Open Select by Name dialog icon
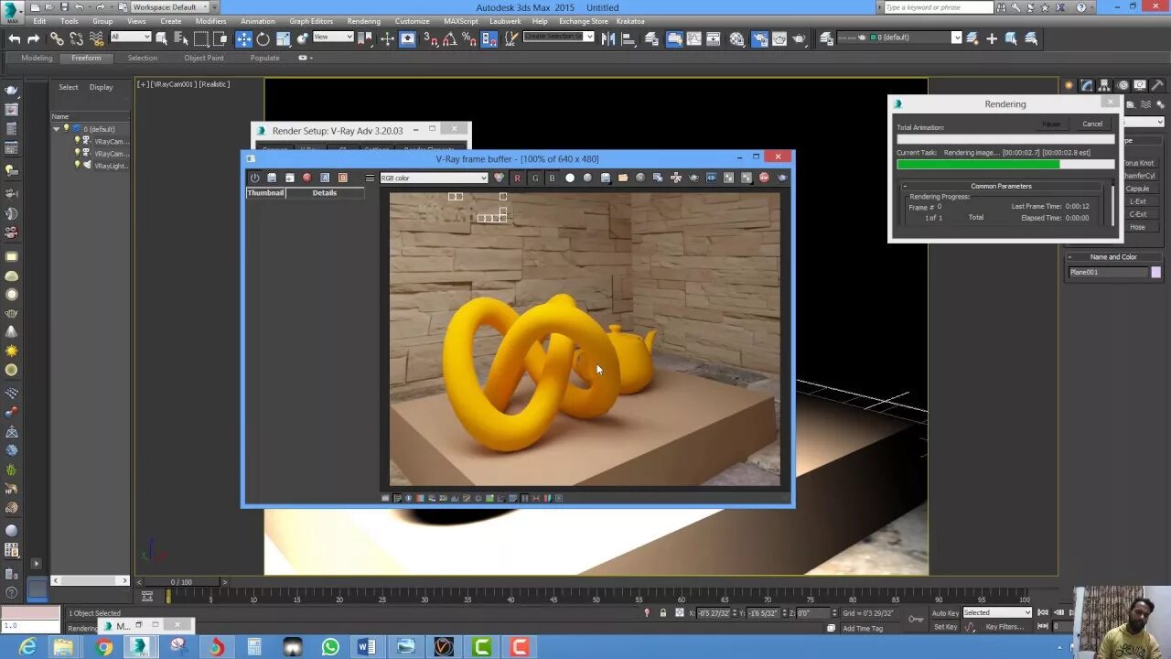This screenshot has width=1171, height=659. coord(180,38)
